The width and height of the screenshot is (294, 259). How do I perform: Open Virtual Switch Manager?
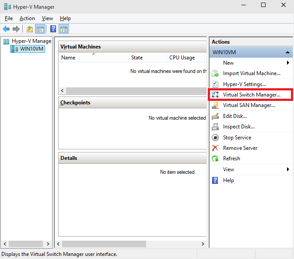click(x=252, y=95)
